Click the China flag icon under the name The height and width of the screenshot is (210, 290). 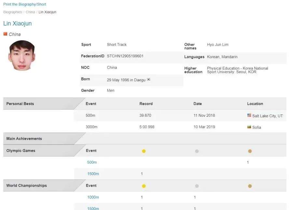pos(5,34)
